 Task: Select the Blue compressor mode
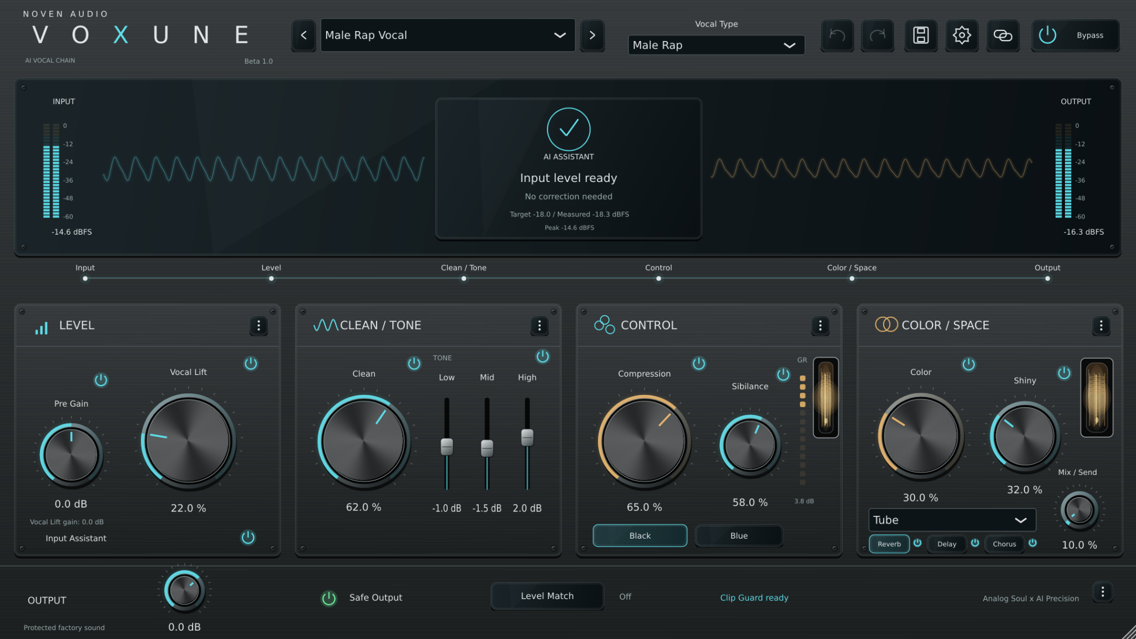pyautogui.click(x=739, y=536)
